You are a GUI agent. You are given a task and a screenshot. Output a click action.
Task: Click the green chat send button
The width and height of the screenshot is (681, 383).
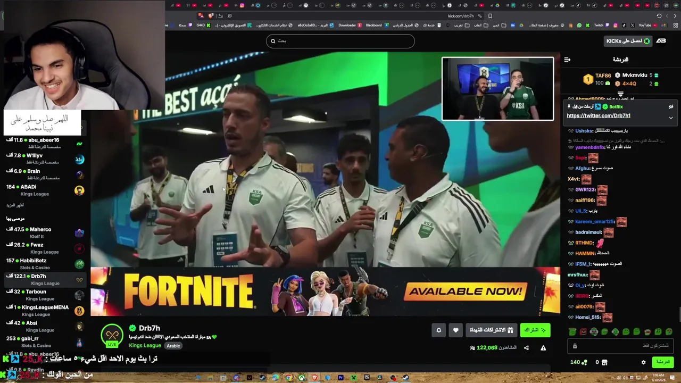pos(663,362)
